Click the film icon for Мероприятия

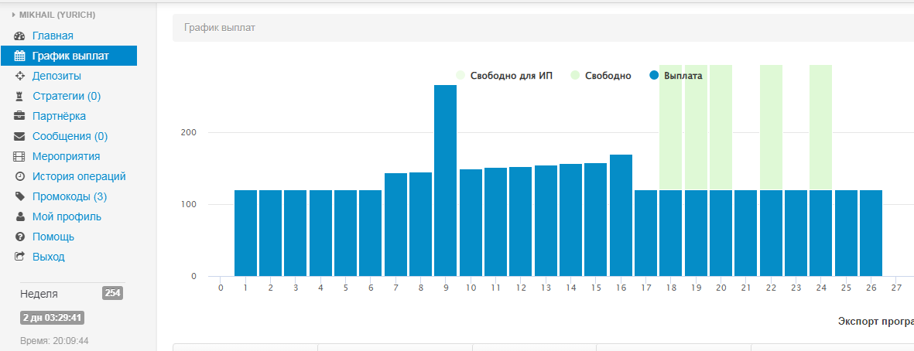coord(20,156)
